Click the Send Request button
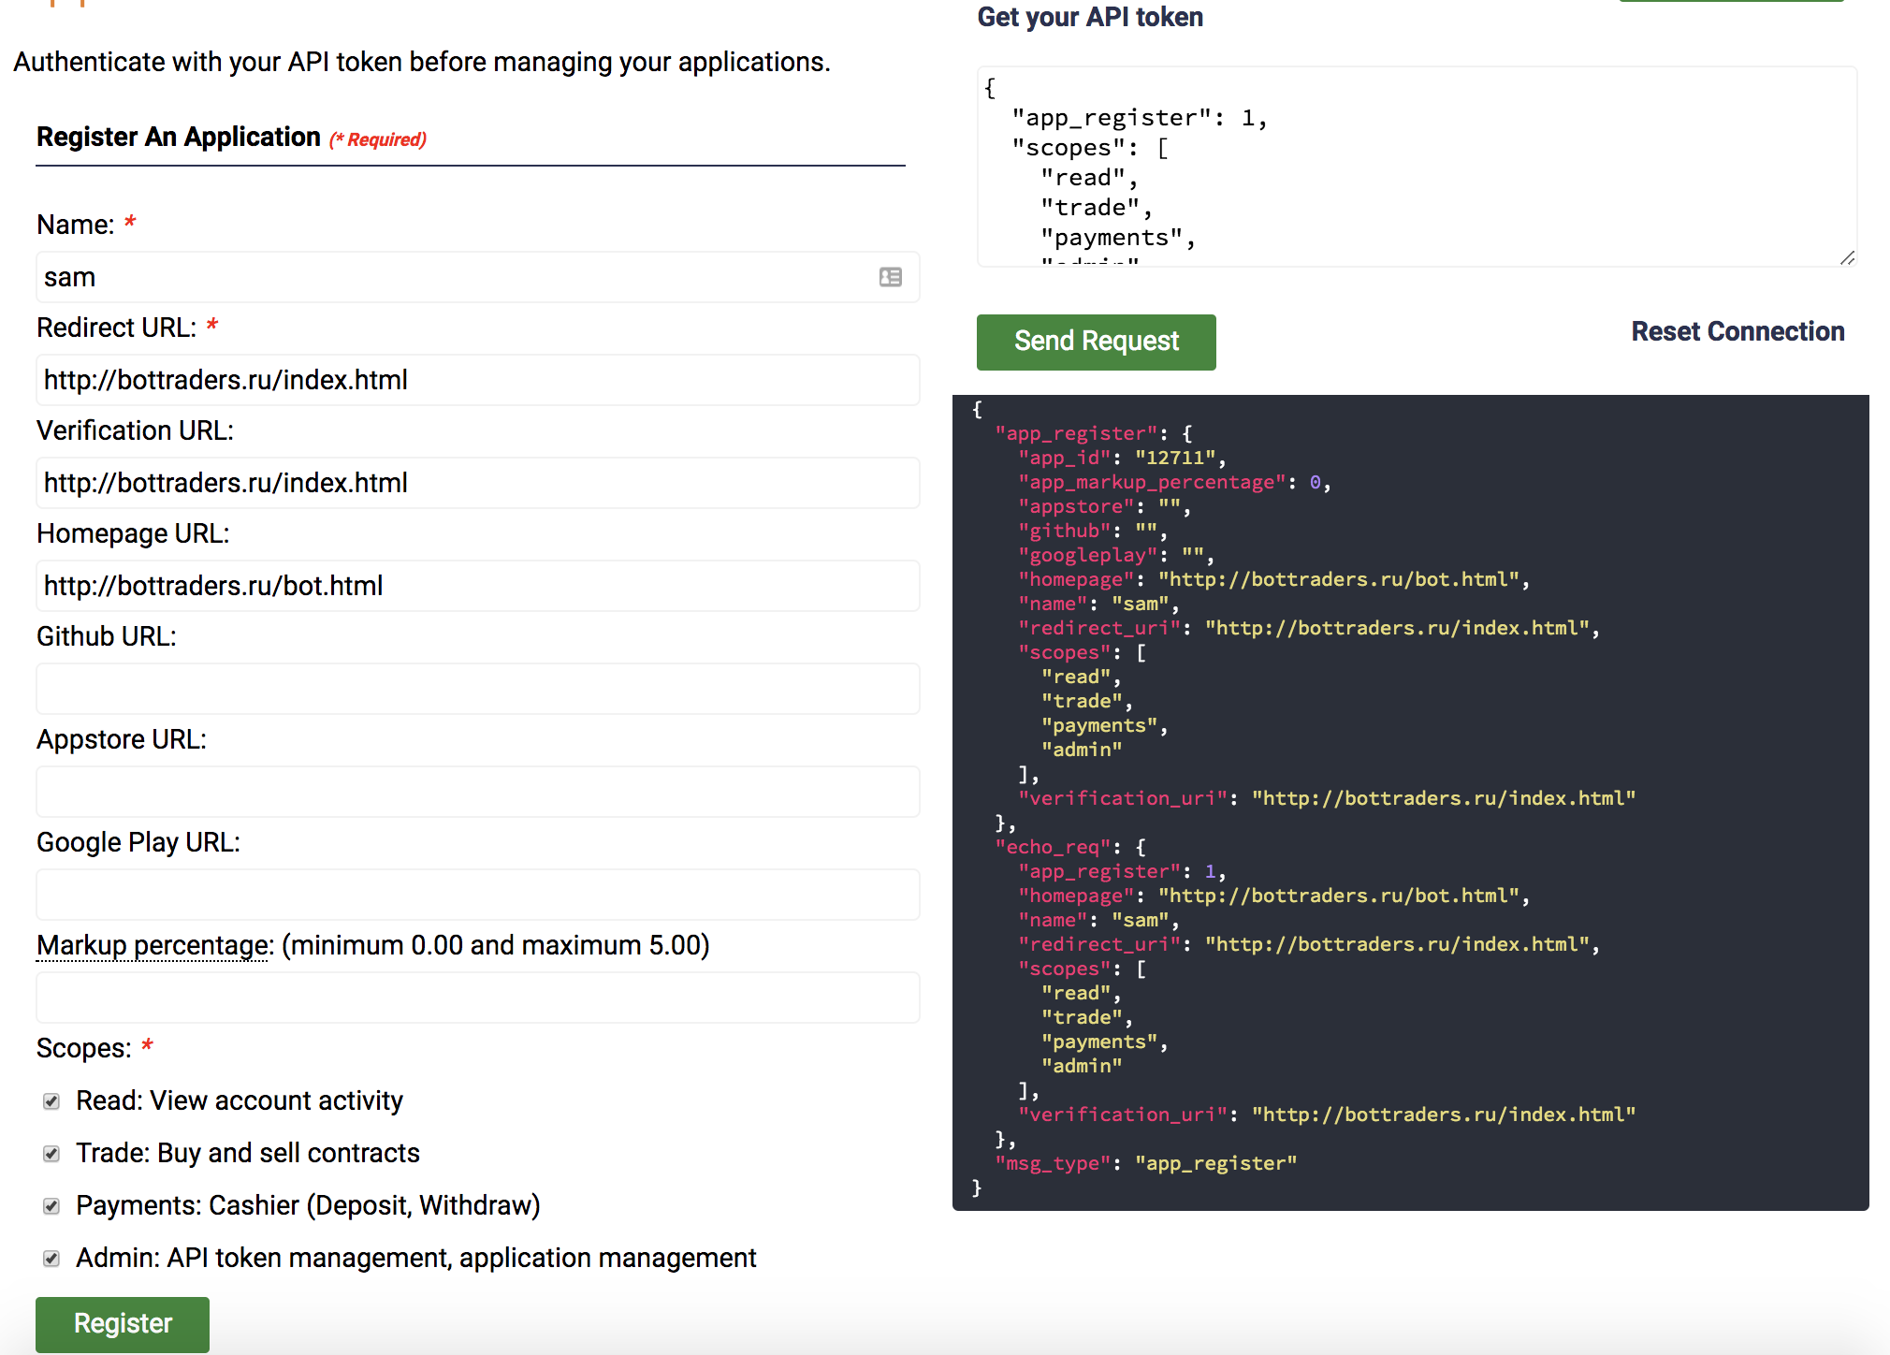 1096,342
